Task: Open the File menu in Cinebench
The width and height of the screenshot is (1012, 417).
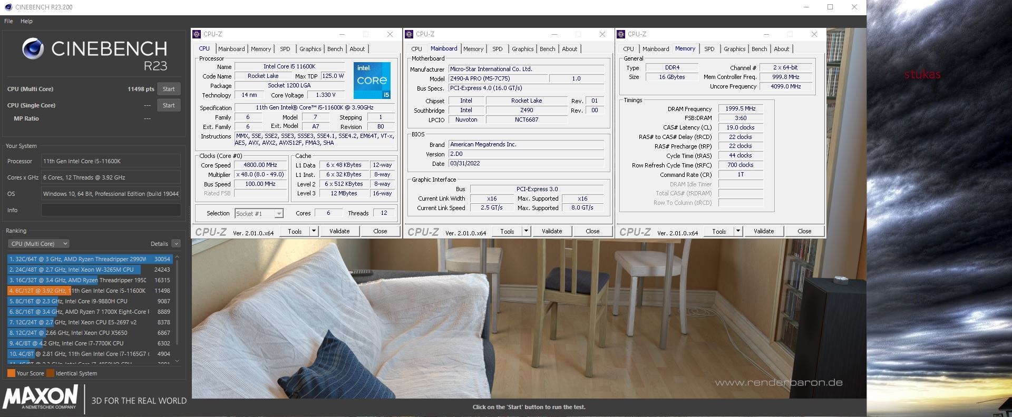Action: pos(8,21)
